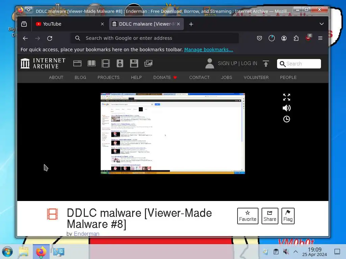The height and width of the screenshot is (259, 346).
Task: Expand the list all tabs chevron
Action: [x=322, y=24]
